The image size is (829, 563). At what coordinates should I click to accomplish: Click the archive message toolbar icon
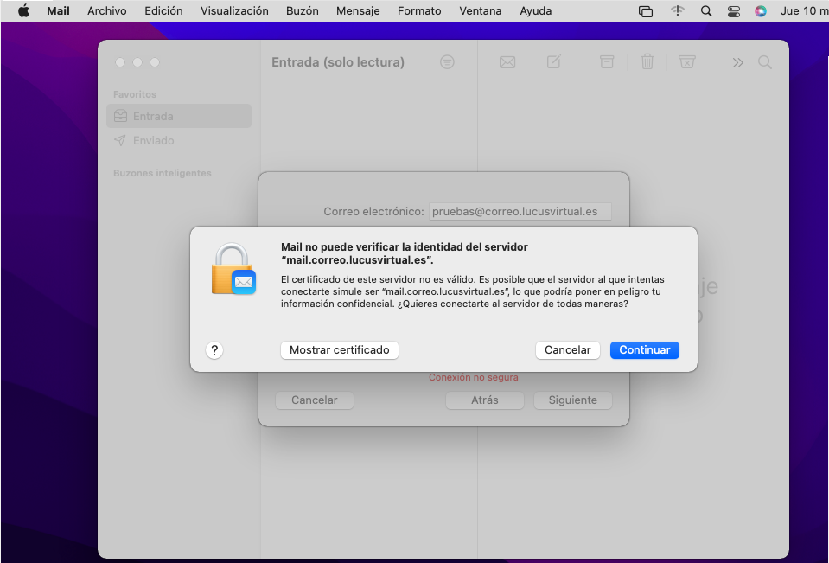pyautogui.click(x=607, y=62)
